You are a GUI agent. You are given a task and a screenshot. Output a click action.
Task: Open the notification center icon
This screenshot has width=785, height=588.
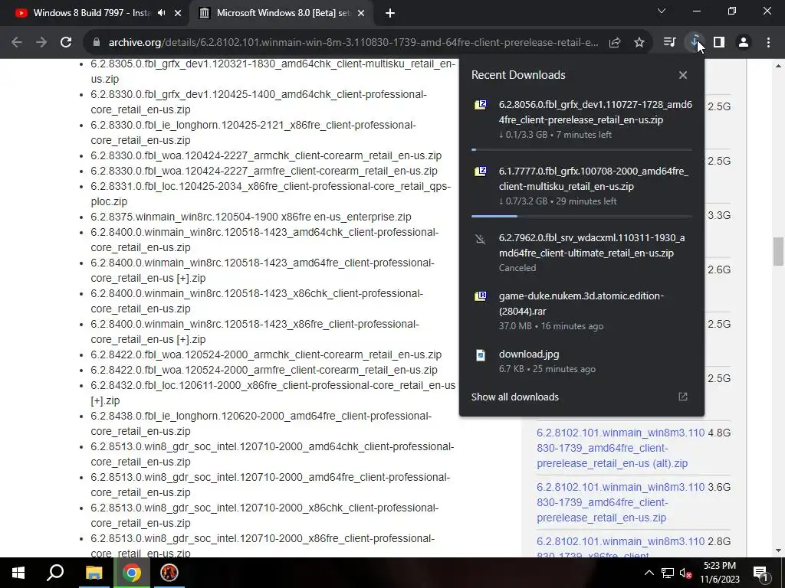[760, 573]
